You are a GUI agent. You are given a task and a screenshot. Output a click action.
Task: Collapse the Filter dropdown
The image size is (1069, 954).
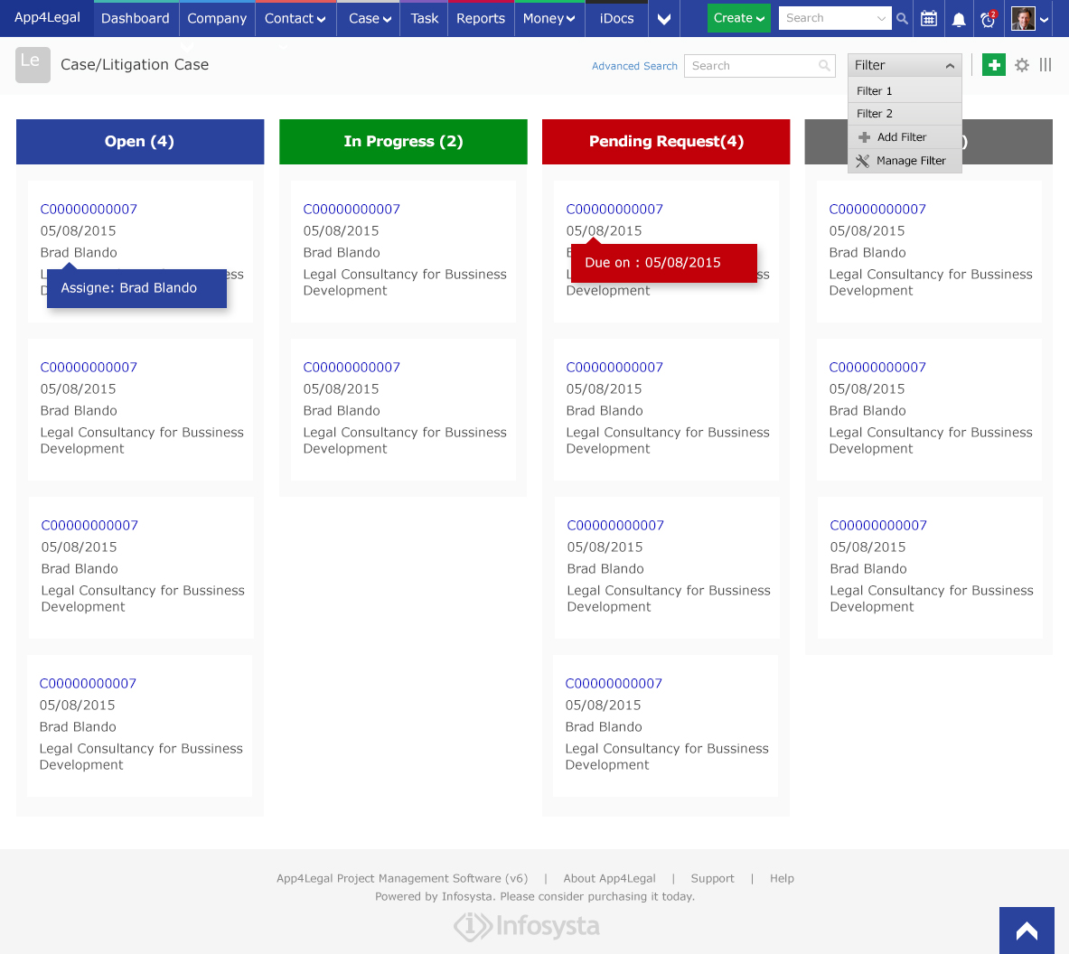coord(905,65)
